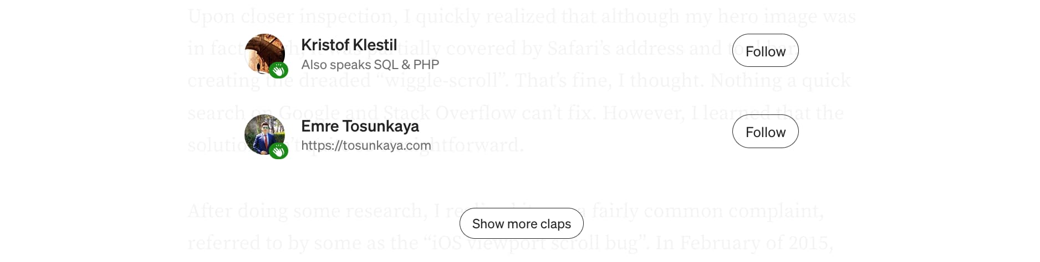Open Kristof Klestil's profile avatar
The width and height of the screenshot is (1040, 262).
(x=265, y=54)
